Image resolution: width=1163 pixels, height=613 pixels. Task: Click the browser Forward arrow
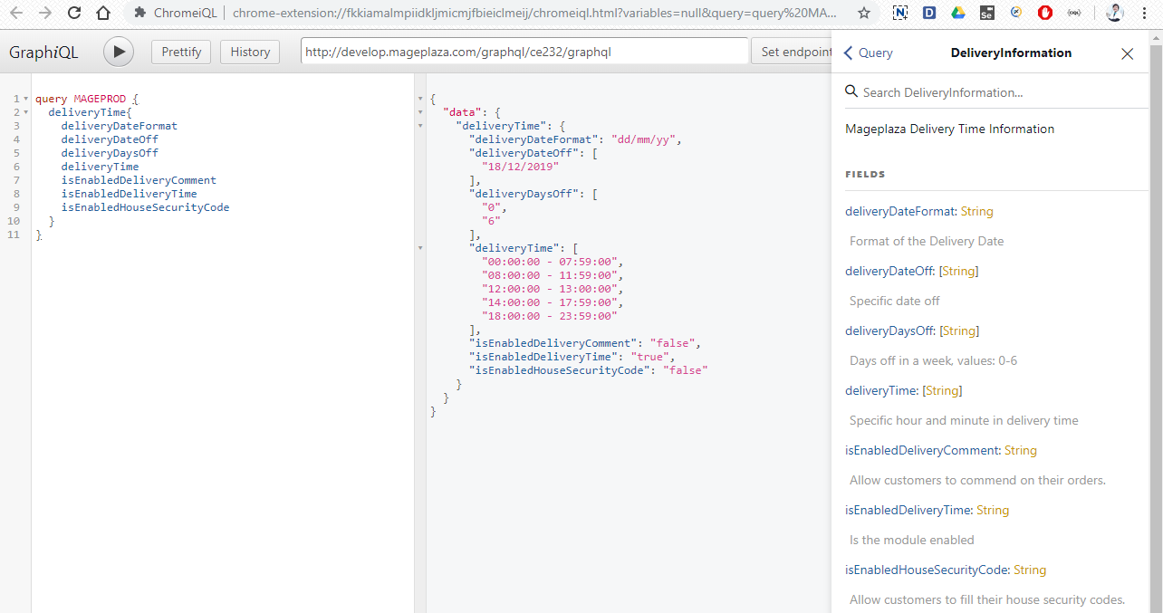pos(45,14)
